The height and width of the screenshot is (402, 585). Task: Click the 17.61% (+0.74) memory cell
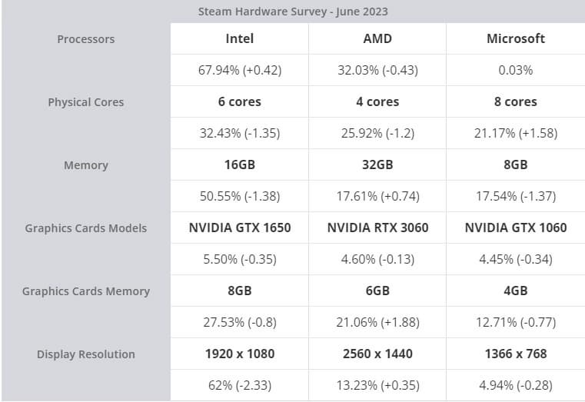coord(377,196)
